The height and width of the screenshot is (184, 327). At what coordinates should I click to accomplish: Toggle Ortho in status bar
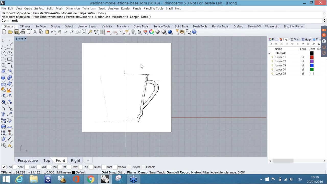click(x=121, y=172)
